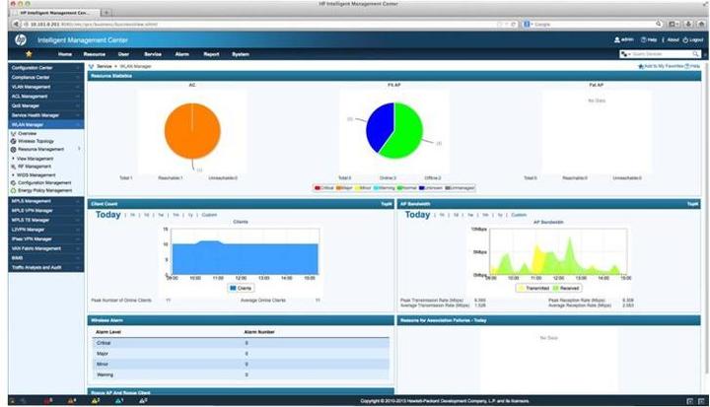Click the TopN link in the AP Bandwidth panel
710x407 pixels.
pyautogui.click(x=693, y=204)
